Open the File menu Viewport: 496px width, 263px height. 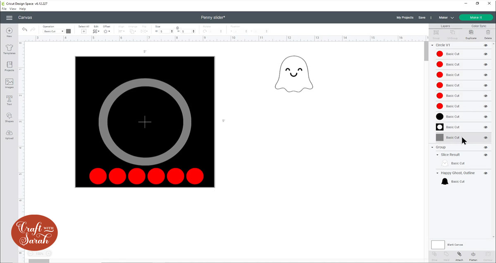(x=4, y=9)
